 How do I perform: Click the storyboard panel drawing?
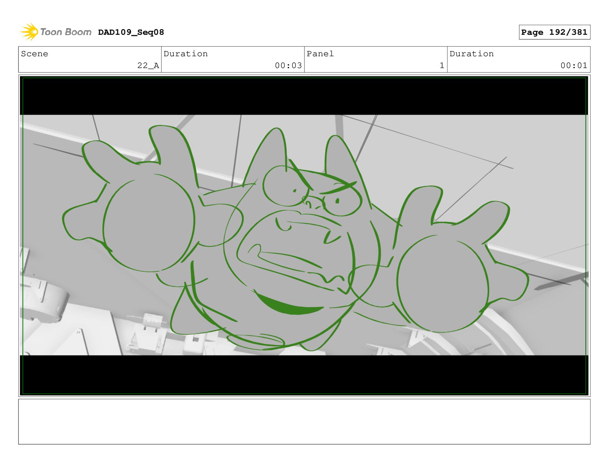pyautogui.click(x=304, y=236)
